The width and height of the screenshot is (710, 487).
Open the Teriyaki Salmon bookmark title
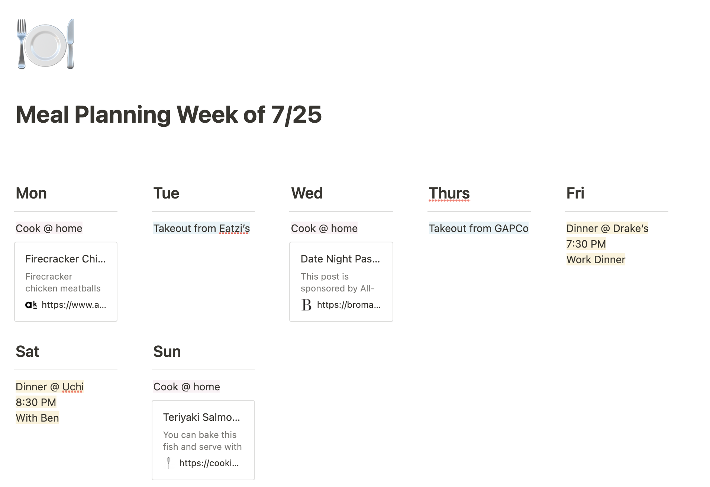(x=201, y=417)
